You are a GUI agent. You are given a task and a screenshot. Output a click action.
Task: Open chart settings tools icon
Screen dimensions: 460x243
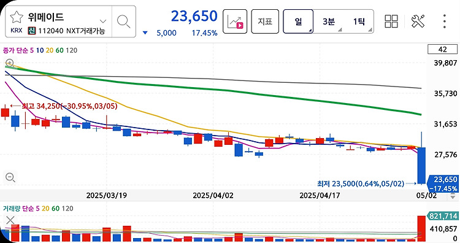click(x=418, y=21)
